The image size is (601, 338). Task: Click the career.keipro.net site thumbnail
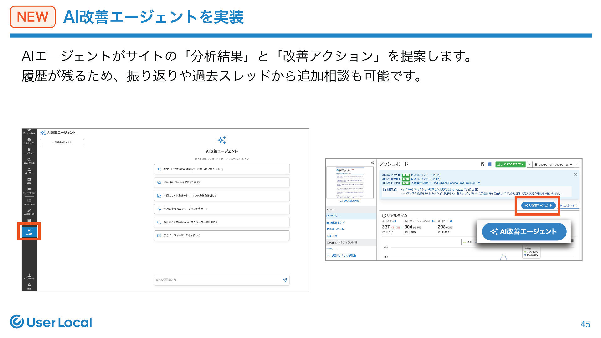pos(350,182)
